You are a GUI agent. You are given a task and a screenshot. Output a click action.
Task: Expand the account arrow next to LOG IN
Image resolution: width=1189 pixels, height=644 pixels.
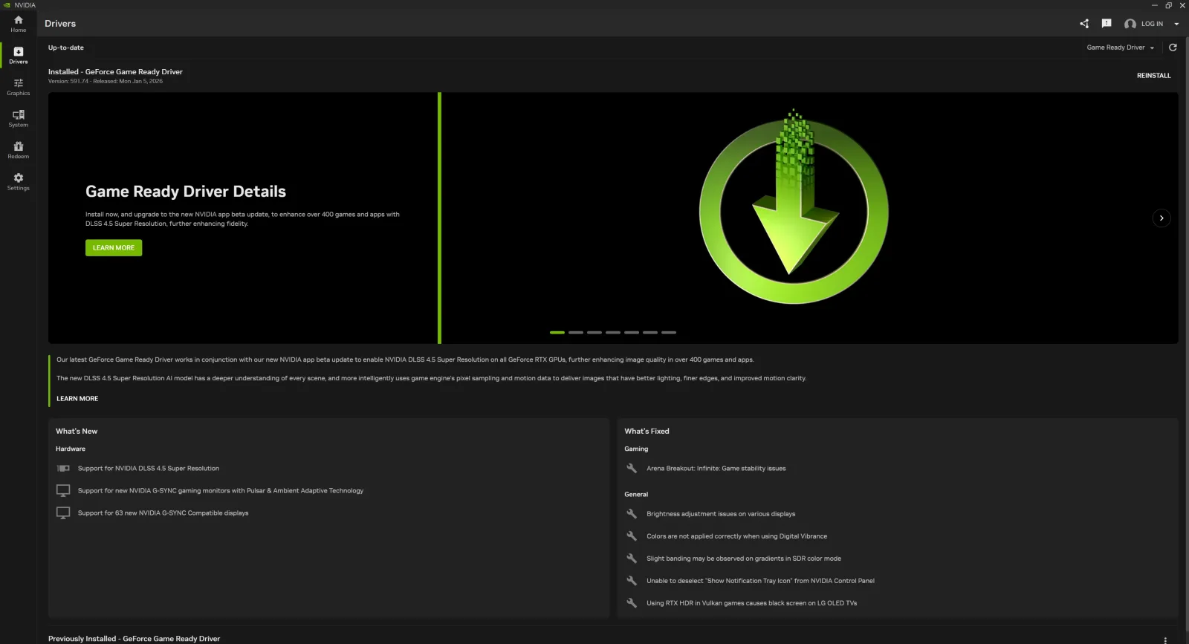pyautogui.click(x=1176, y=24)
